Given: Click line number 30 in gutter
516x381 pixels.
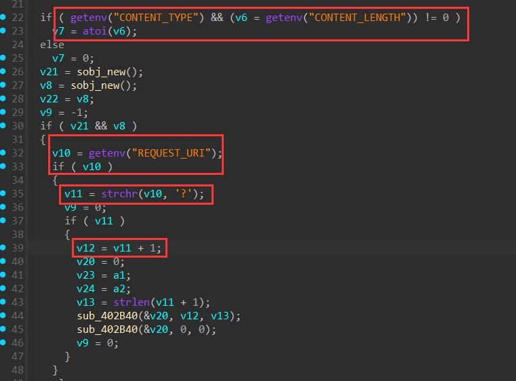Looking at the screenshot, I should (x=18, y=126).
